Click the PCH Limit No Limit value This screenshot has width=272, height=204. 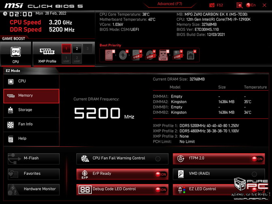(x=187, y=142)
